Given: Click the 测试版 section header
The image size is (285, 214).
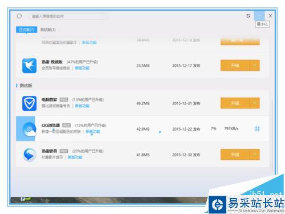Looking at the screenshot, I should (x=26, y=86).
